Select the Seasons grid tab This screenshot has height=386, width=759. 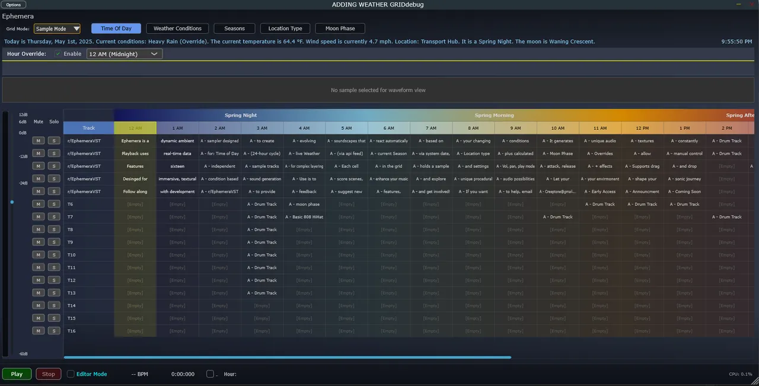click(234, 28)
